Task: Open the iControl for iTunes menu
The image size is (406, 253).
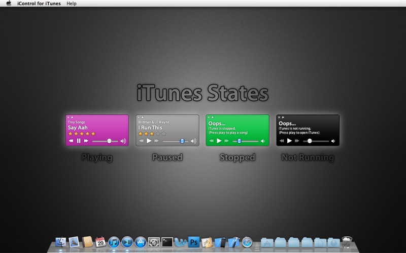Action: pos(39,4)
